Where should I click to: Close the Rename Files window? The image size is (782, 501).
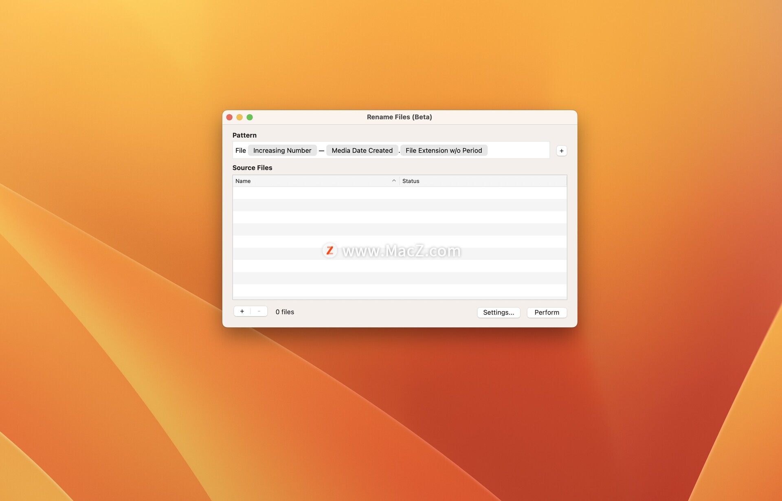(229, 117)
